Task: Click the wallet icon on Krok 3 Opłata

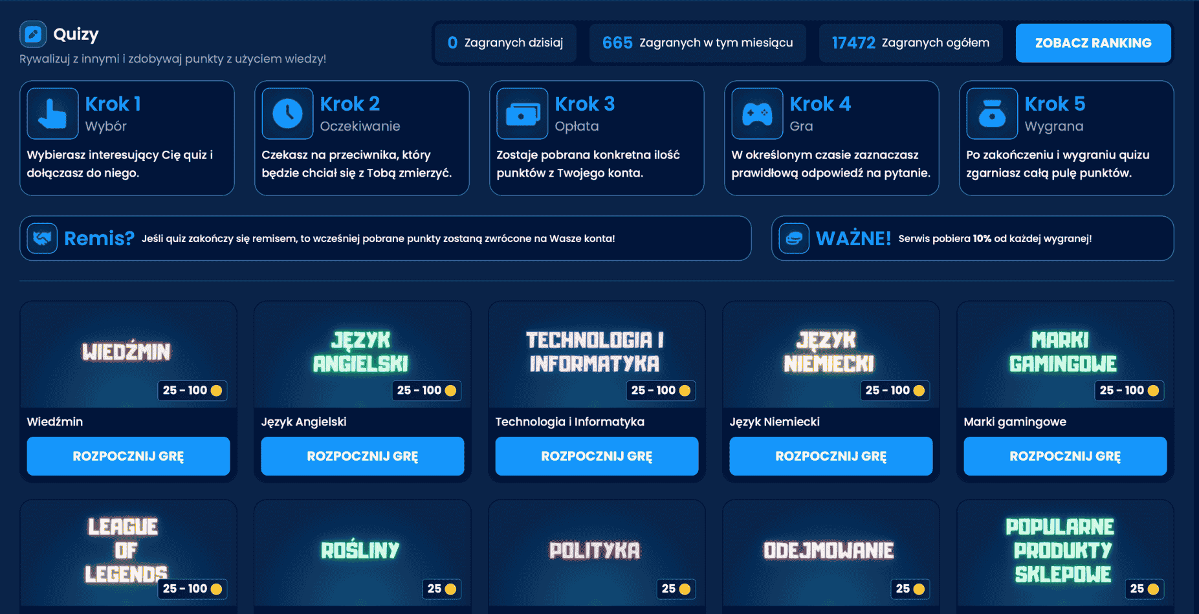Action: (522, 113)
